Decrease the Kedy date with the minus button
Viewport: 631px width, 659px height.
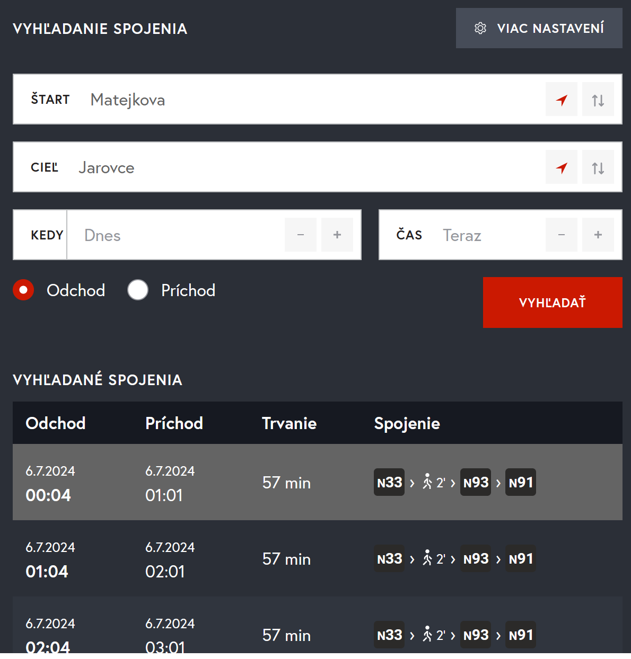tap(301, 235)
